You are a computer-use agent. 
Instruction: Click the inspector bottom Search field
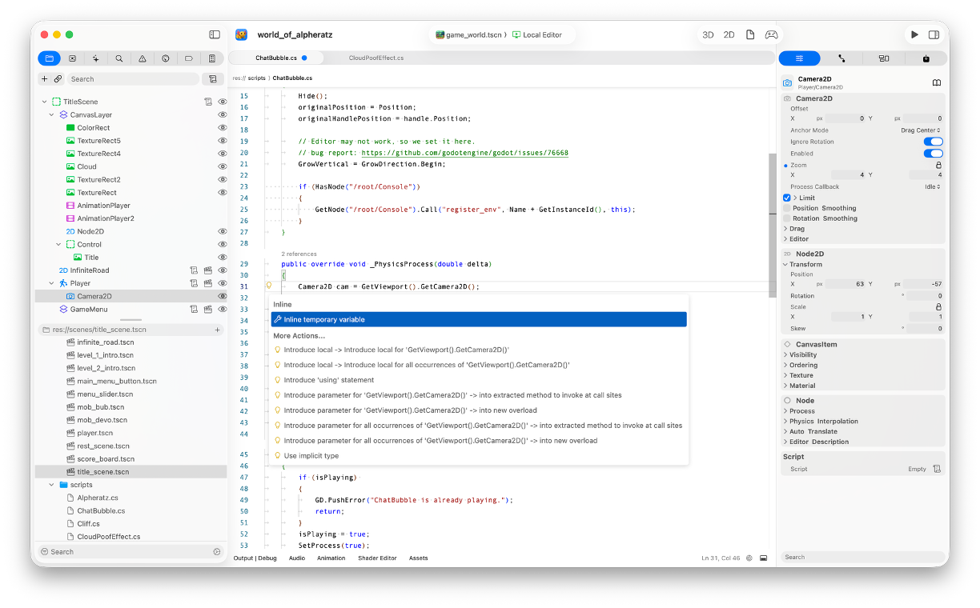(862, 557)
